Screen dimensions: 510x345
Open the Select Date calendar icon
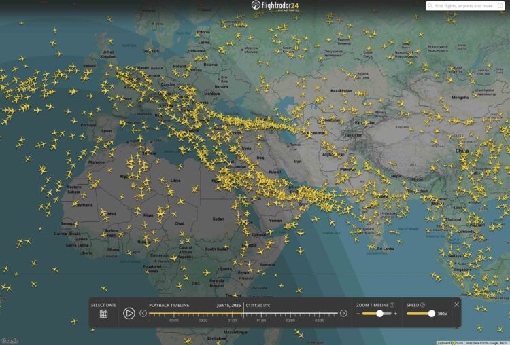pos(103,314)
